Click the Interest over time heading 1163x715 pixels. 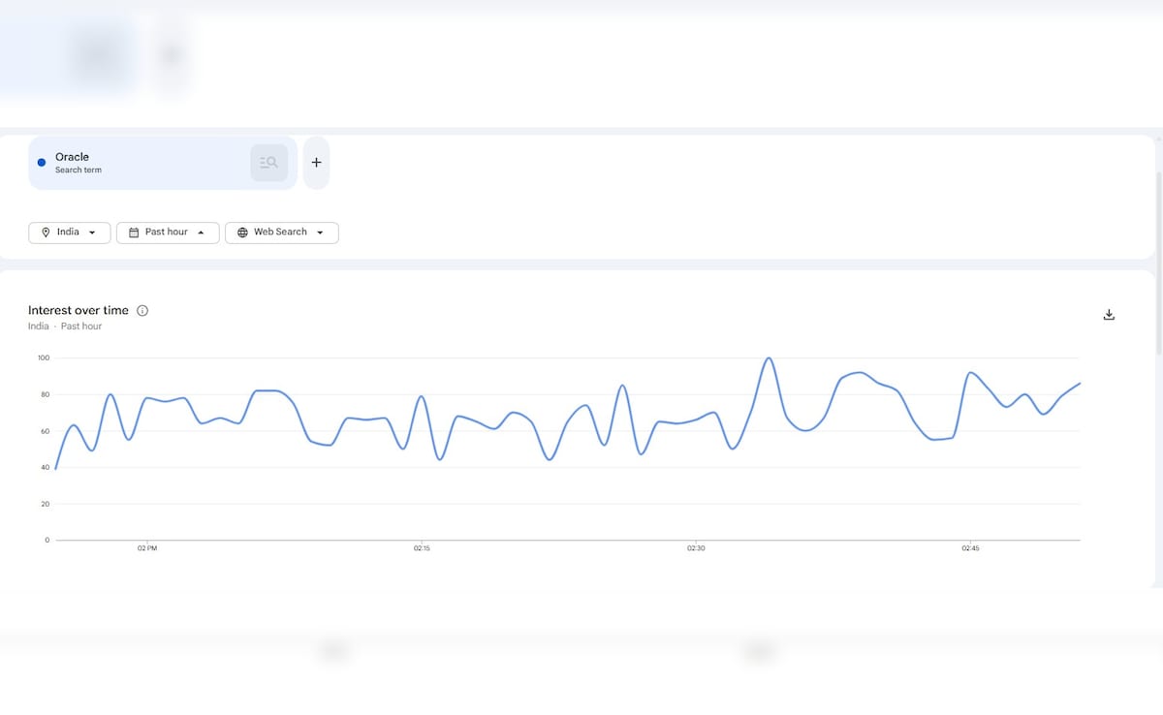78,311
